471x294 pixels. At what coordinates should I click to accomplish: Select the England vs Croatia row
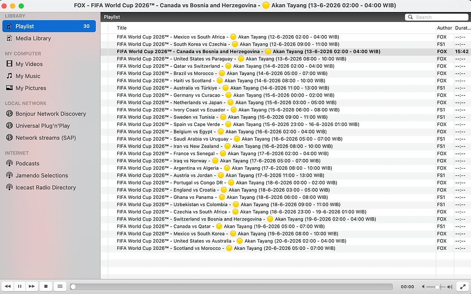click(x=285, y=190)
